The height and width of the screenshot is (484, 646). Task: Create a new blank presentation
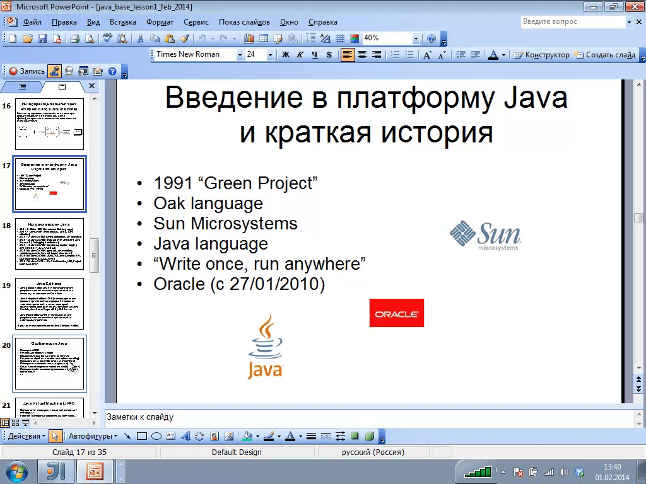(13, 38)
